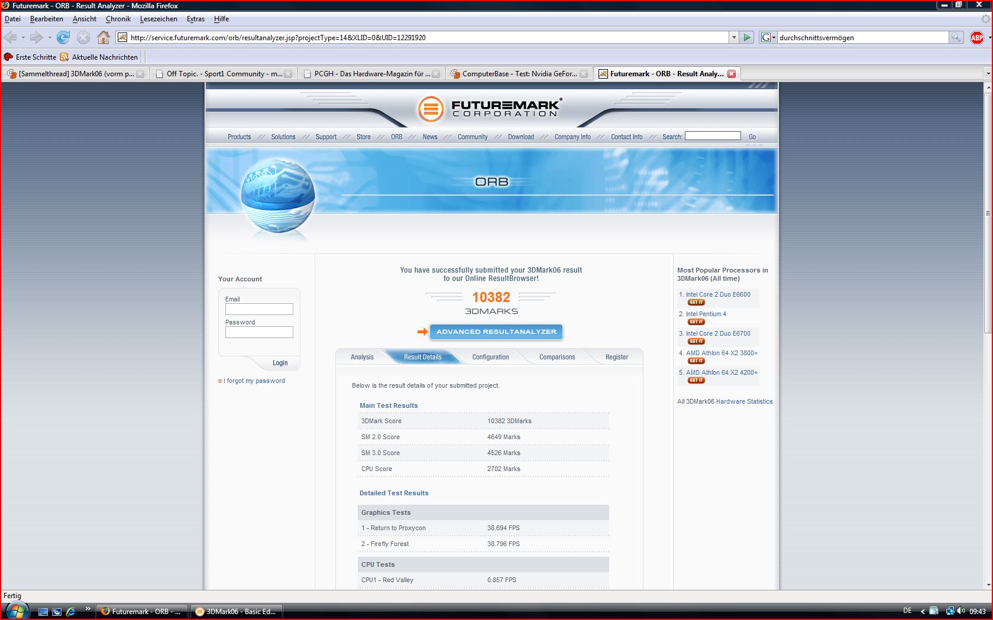This screenshot has height=620, width=993.
Task: Close the active Futuremark ORB tab
Action: (x=732, y=74)
